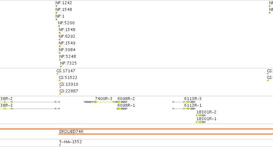The height and width of the screenshot is (147, 273).
Task: Click the orange triangle below GS:17147
Action: tap(57, 74)
